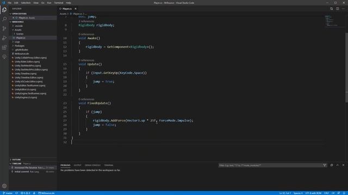
Task: Open the Search view in activity bar
Action: [4, 19]
